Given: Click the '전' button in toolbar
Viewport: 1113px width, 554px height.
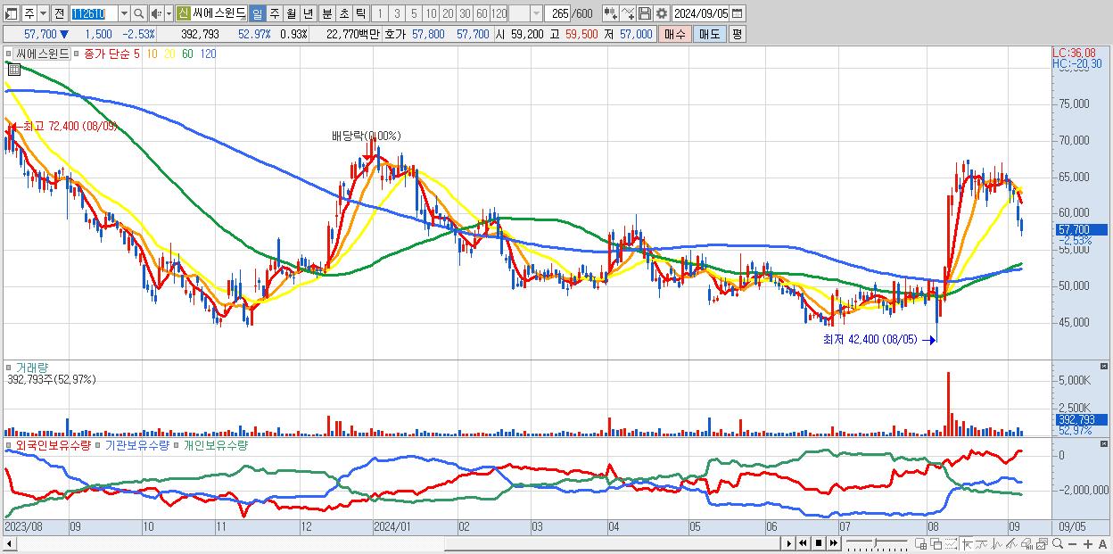Looking at the screenshot, I should tap(59, 13).
